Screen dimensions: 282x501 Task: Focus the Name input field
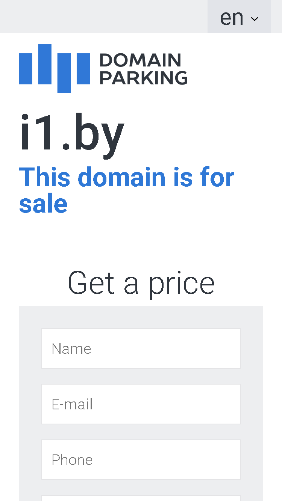pos(141,349)
